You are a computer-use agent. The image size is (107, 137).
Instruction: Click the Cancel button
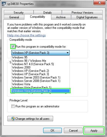[x=73, y=131]
